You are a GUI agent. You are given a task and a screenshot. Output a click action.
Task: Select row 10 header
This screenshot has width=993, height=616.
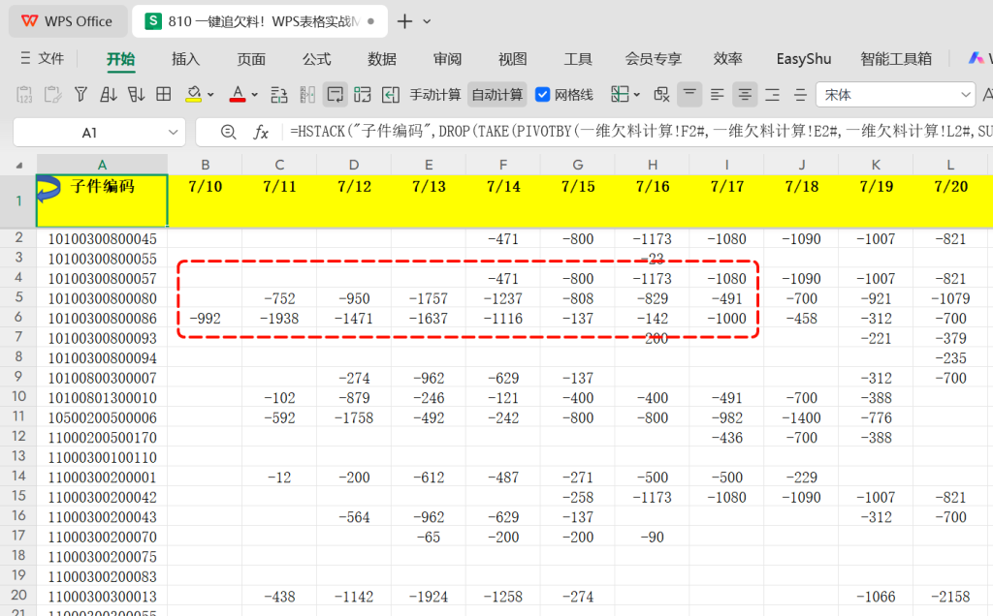(18, 396)
